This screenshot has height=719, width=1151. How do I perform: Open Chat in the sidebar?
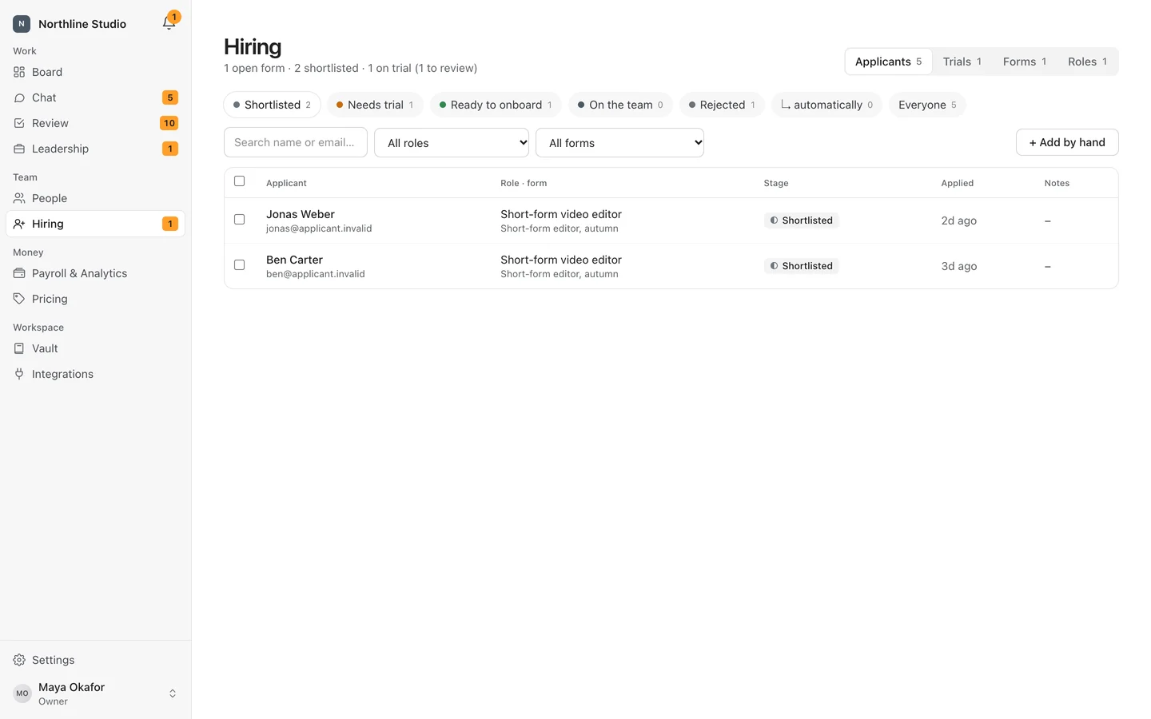(x=95, y=97)
